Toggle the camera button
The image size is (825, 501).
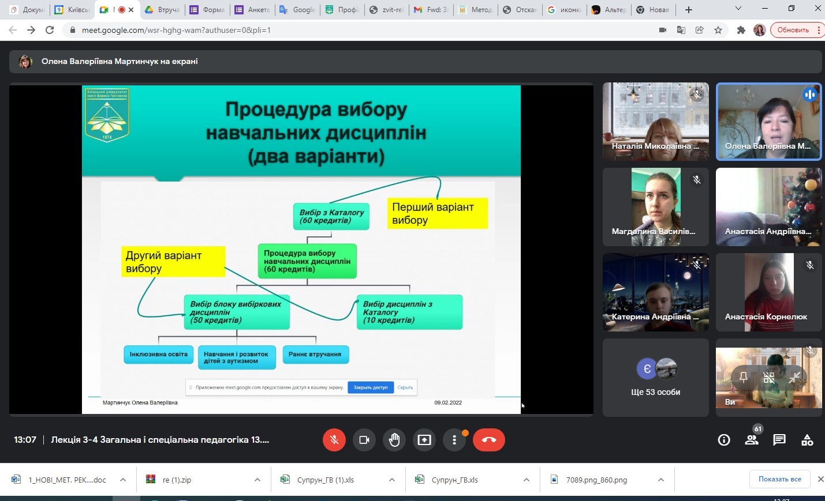[364, 440]
